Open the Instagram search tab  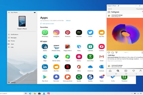pyautogui.click(x=118, y=71)
